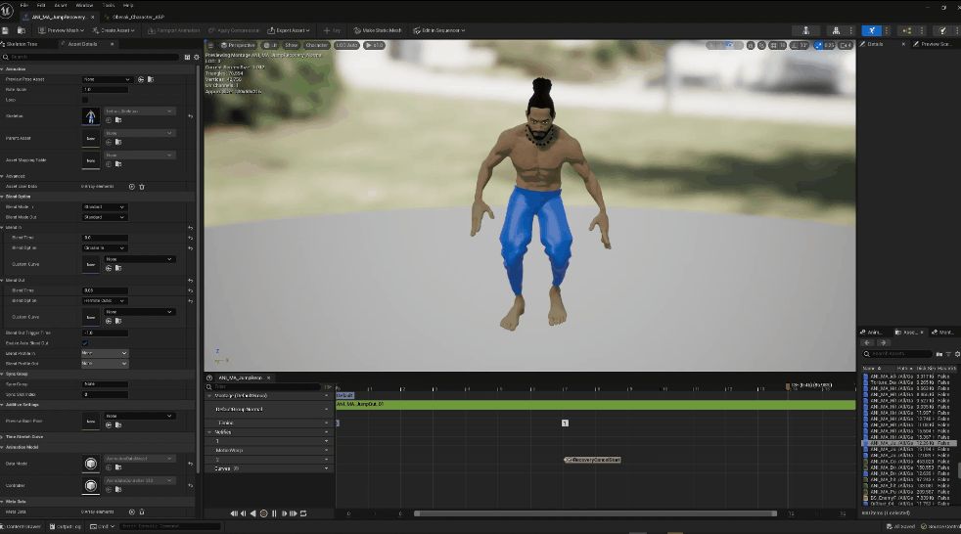Open the Preview Mesh dropdown
This screenshot has width=961, height=534.
(x=61, y=30)
